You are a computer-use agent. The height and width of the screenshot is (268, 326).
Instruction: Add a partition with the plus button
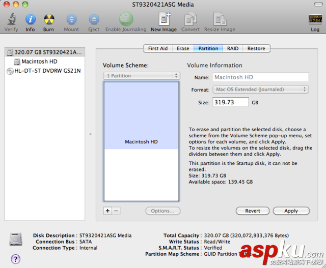pyautogui.click(x=107, y=211)
